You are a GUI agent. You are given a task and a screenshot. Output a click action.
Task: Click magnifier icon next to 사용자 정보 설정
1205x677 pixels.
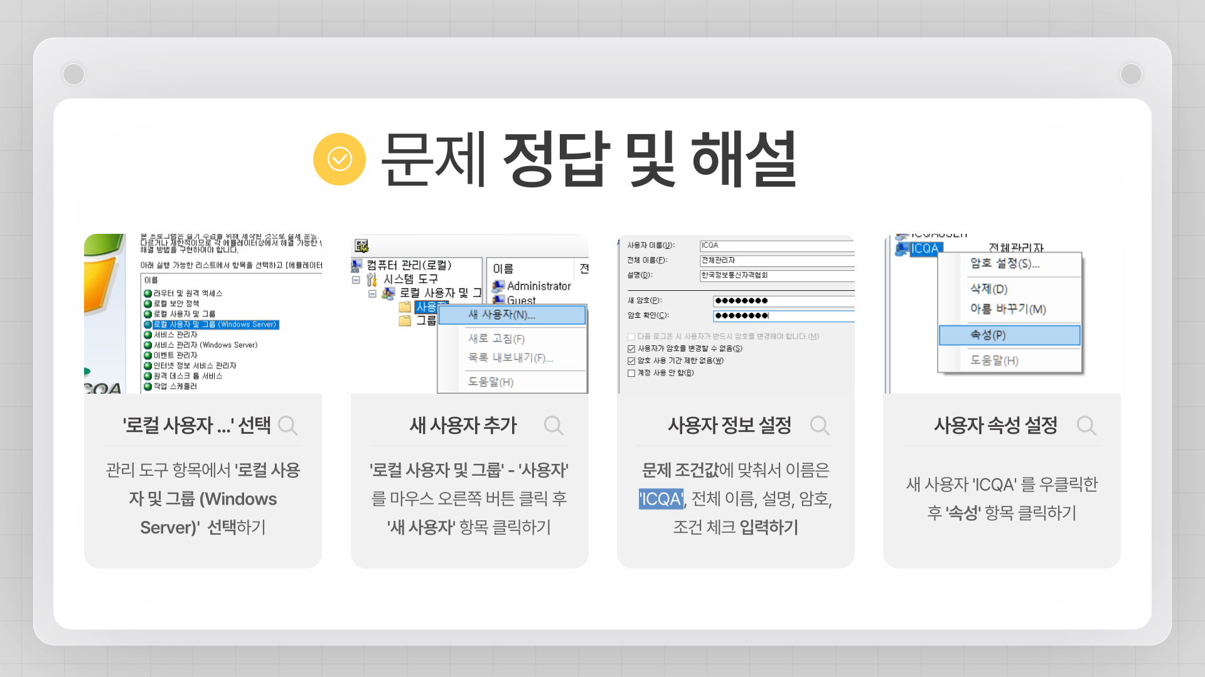(820, 426)
